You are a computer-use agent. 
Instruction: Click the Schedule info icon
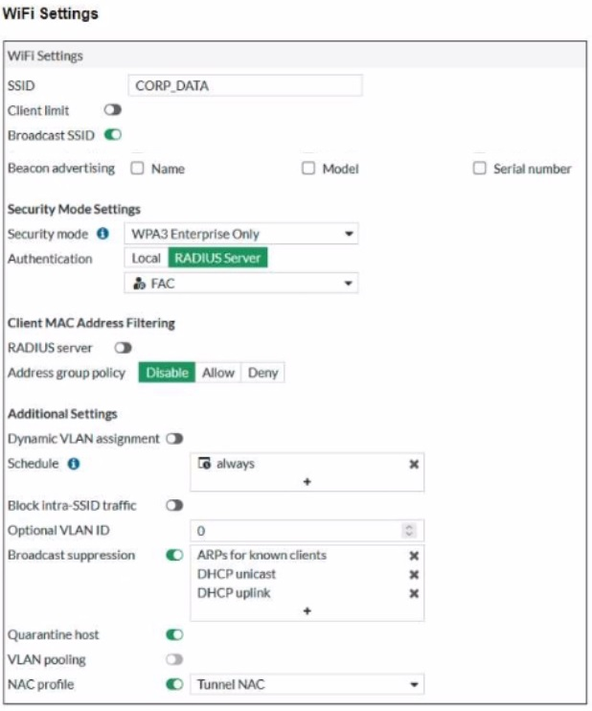(74, 464)
